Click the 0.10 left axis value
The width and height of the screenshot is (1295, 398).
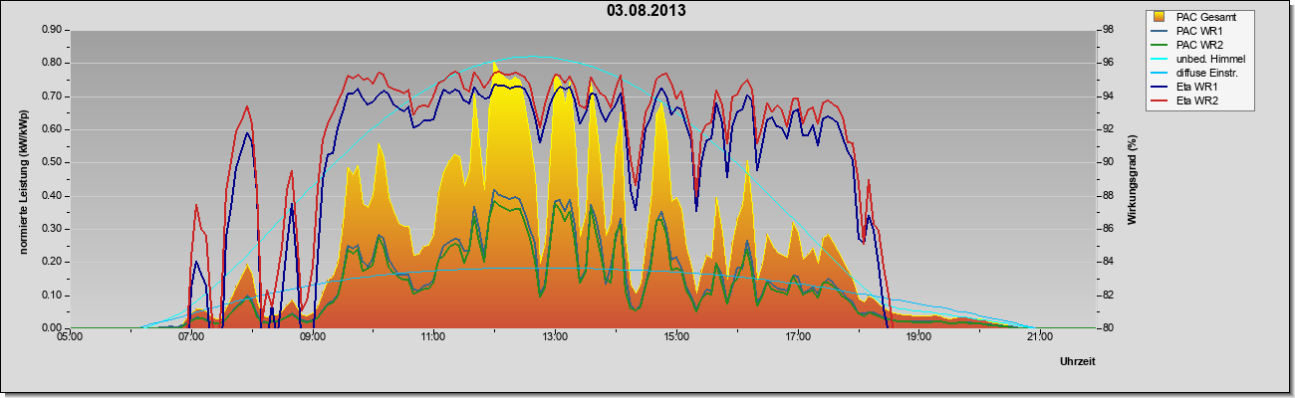(52, 295)
